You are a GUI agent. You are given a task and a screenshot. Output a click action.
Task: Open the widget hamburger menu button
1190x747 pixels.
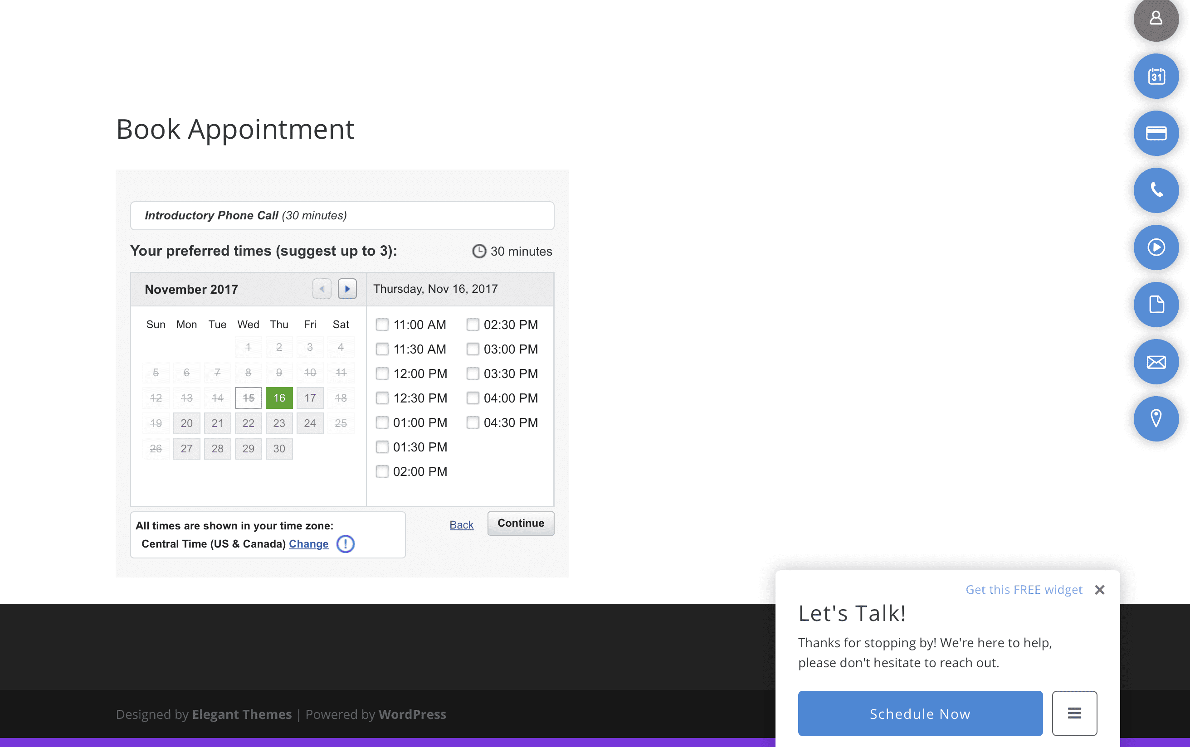(1074, 713)
